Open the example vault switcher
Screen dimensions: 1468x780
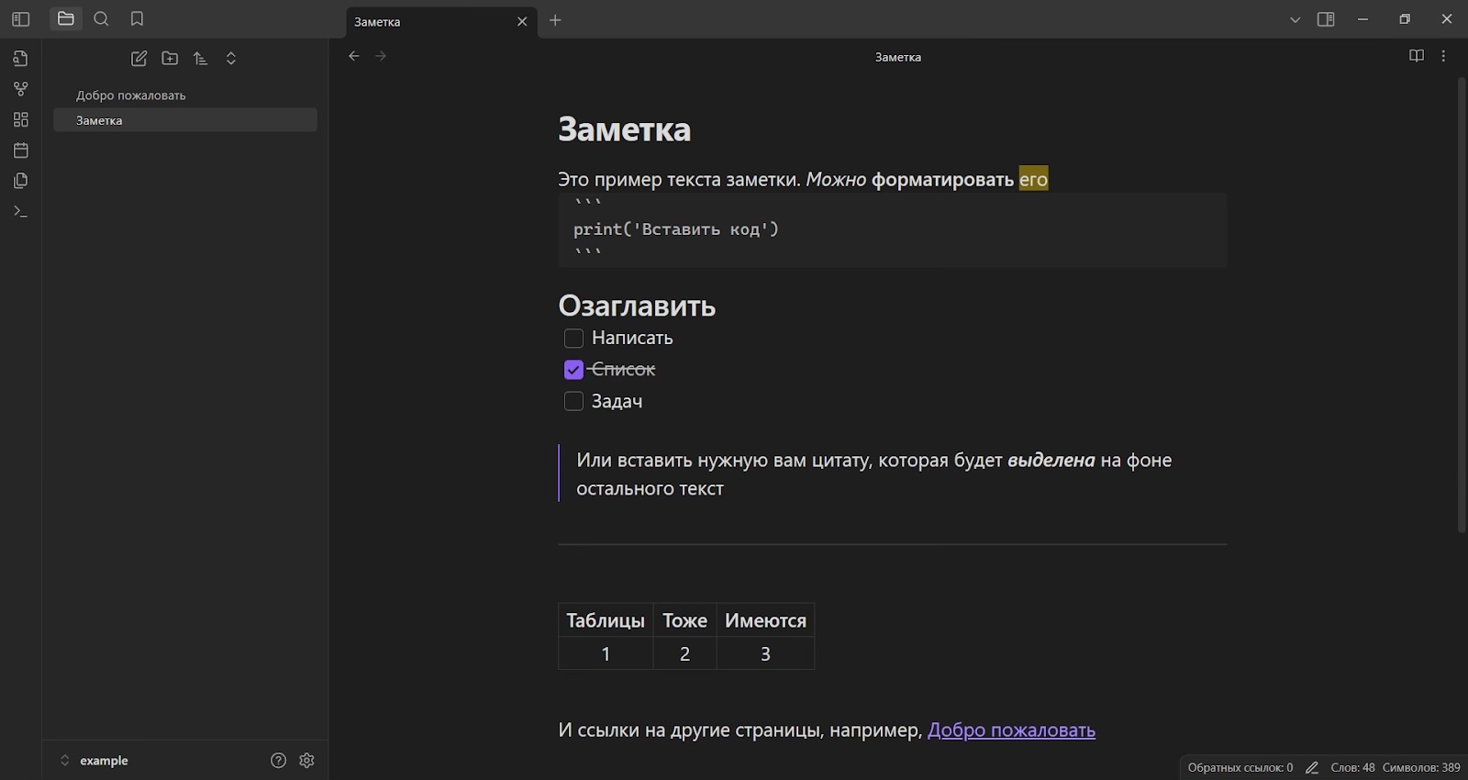click(x=95, y=761)
